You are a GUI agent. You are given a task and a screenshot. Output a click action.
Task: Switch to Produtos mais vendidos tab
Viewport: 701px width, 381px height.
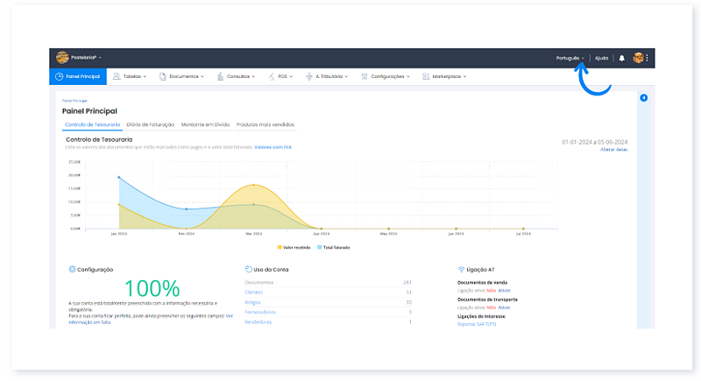point(266,124)
